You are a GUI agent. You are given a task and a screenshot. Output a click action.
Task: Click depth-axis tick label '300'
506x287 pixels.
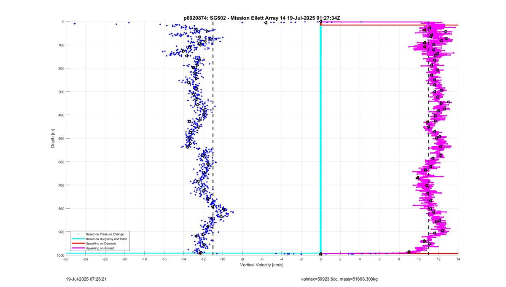coord(61,92)
